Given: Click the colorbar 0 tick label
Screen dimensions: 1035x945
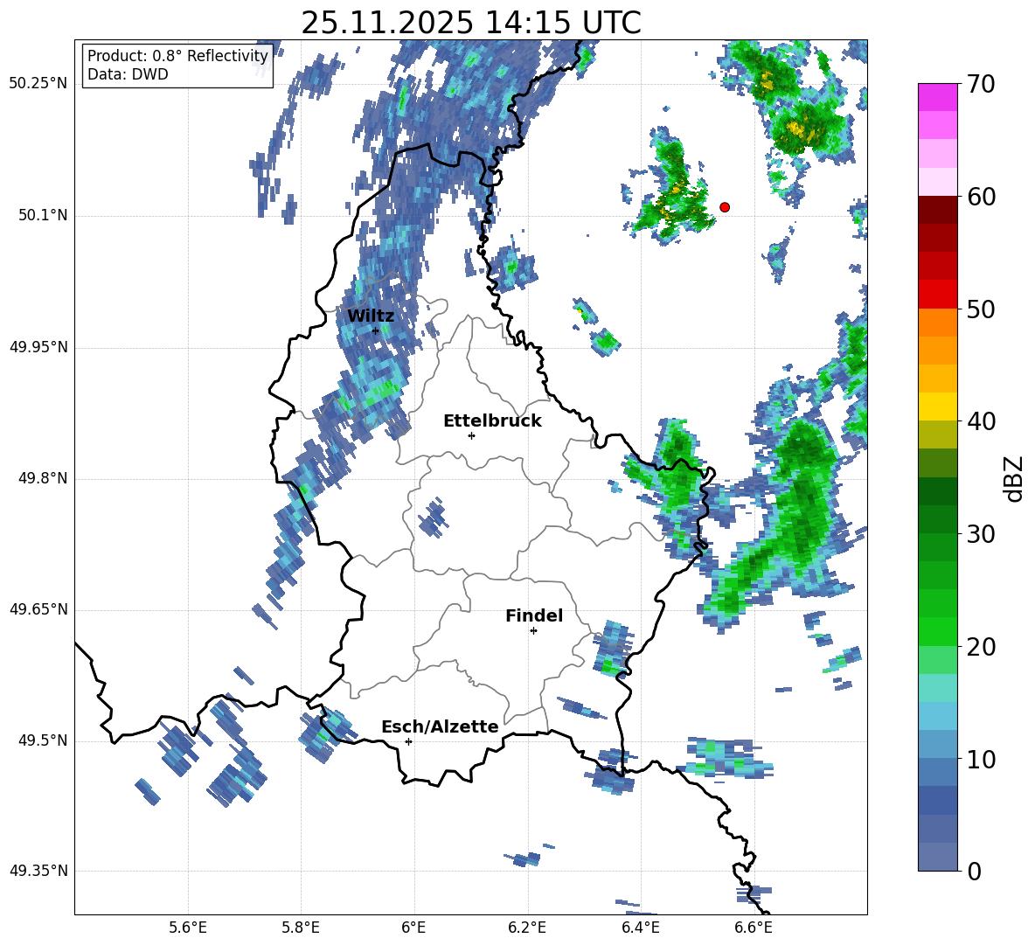Looking at the screenshot, I should [974, 871].
